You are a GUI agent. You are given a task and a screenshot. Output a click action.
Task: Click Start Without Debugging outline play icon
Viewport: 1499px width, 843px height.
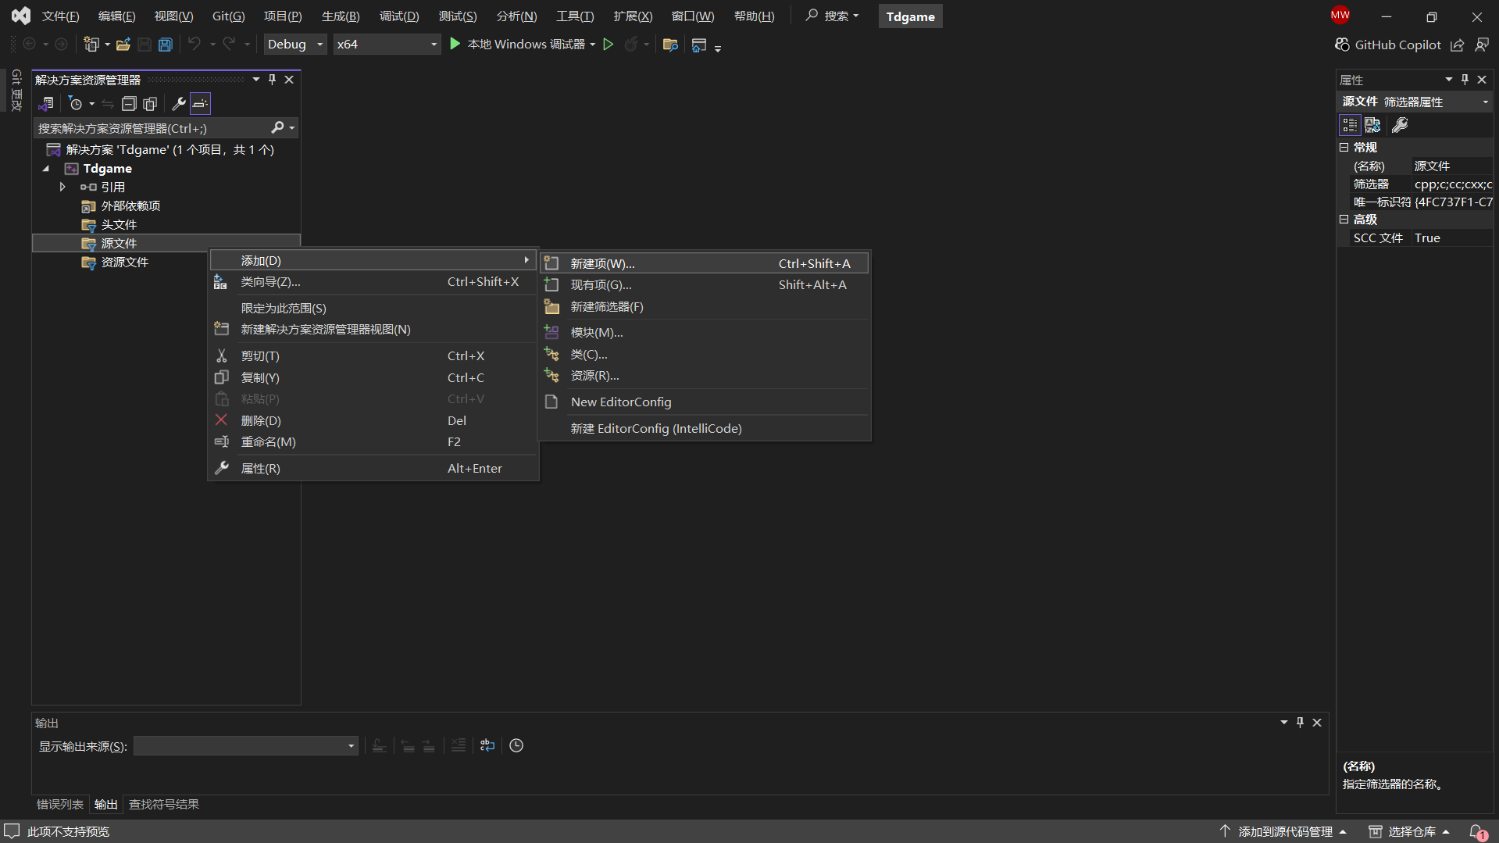pos(609,45)
